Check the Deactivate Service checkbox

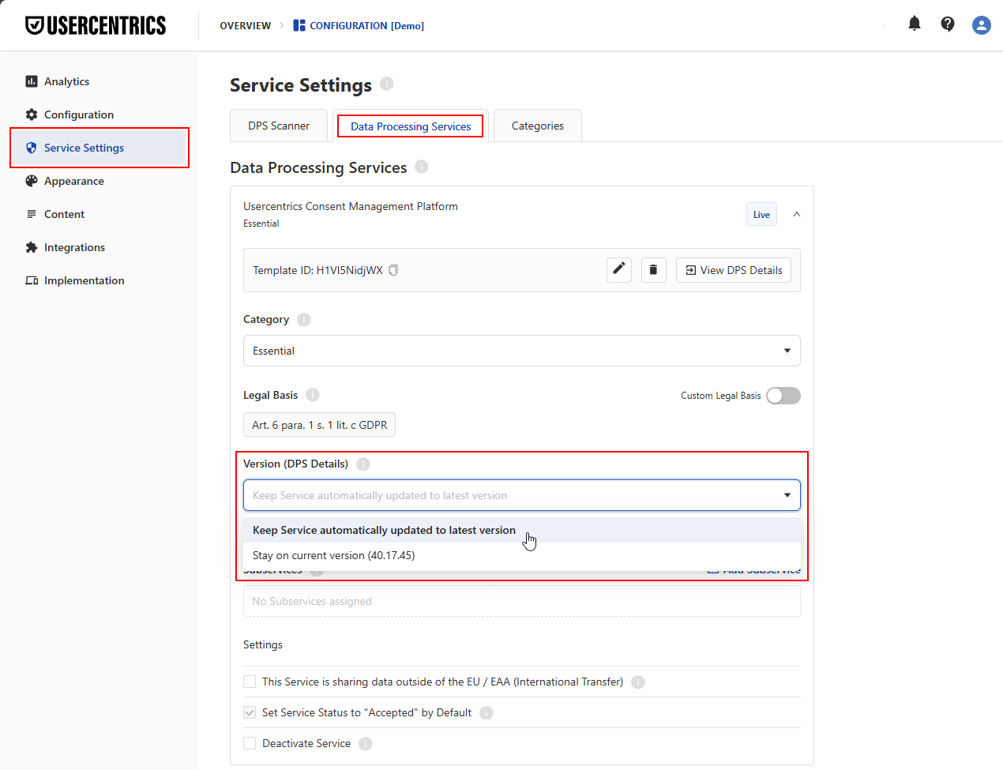pyautogui.click(x=250, y=743)
